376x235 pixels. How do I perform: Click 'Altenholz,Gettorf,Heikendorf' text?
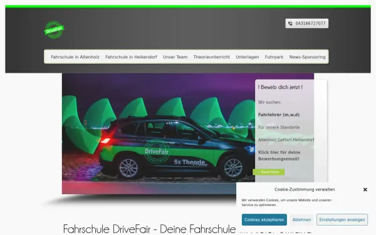click(x=286, y=140)
